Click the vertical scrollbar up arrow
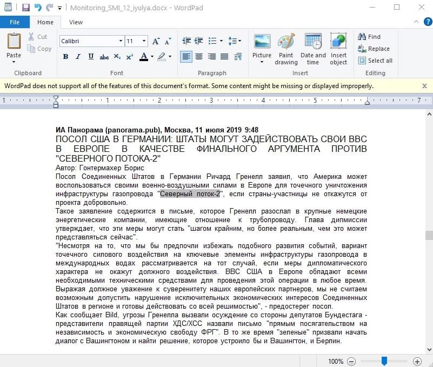Viewport: 433px width, 367px height. (x=429, y=114)
